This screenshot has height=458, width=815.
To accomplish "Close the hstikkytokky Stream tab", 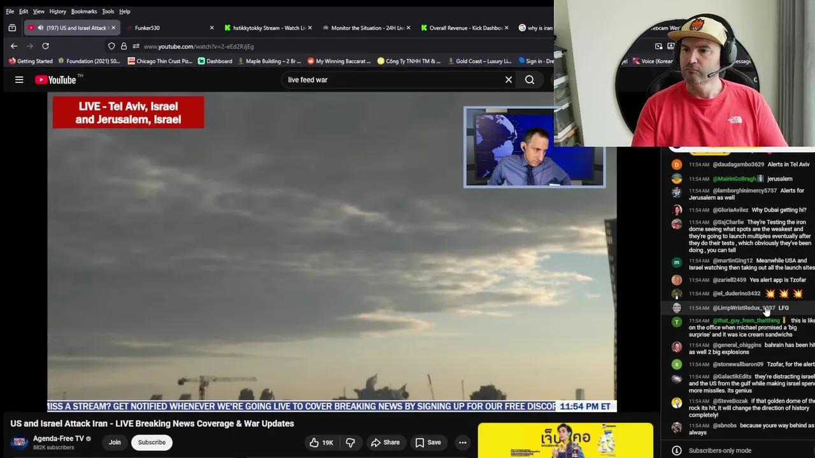I will tap(309, 28).
